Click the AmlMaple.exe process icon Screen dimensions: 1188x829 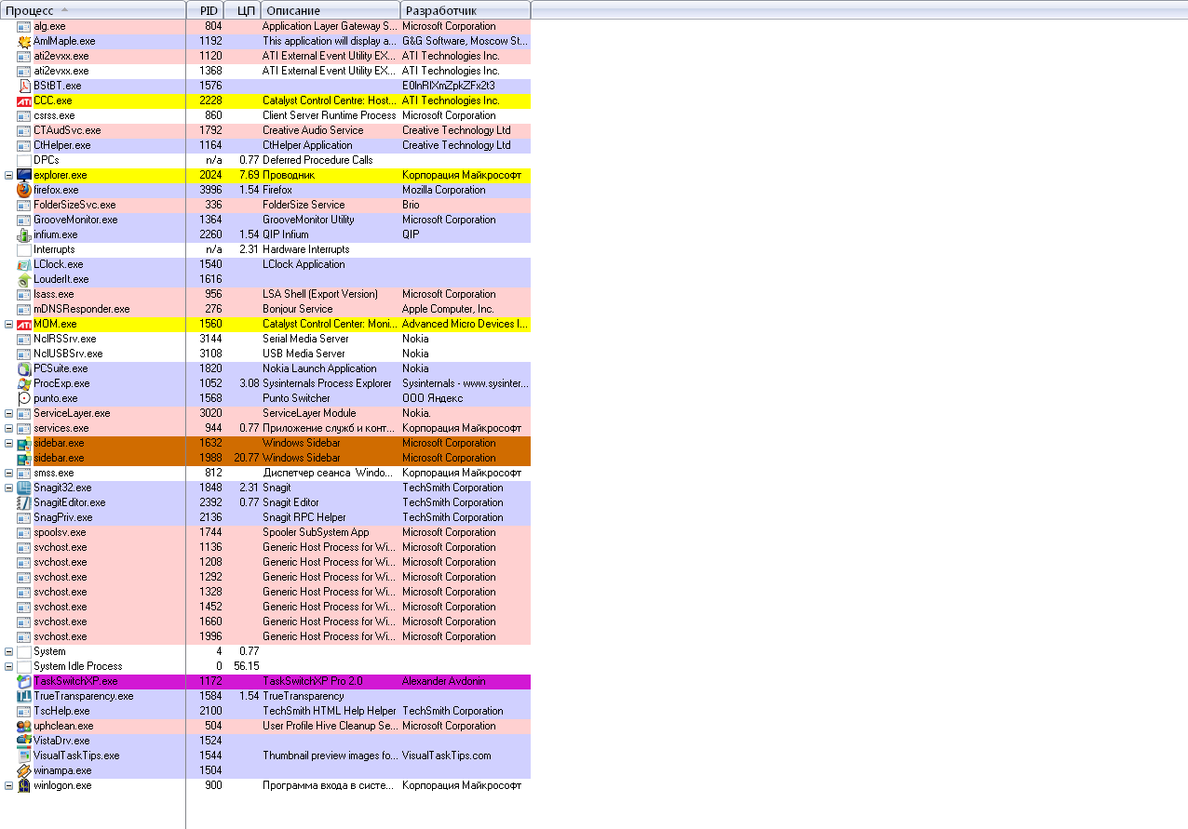(24, 41)
